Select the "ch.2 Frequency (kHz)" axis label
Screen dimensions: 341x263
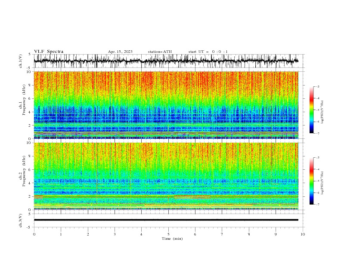tap(22, 171)
